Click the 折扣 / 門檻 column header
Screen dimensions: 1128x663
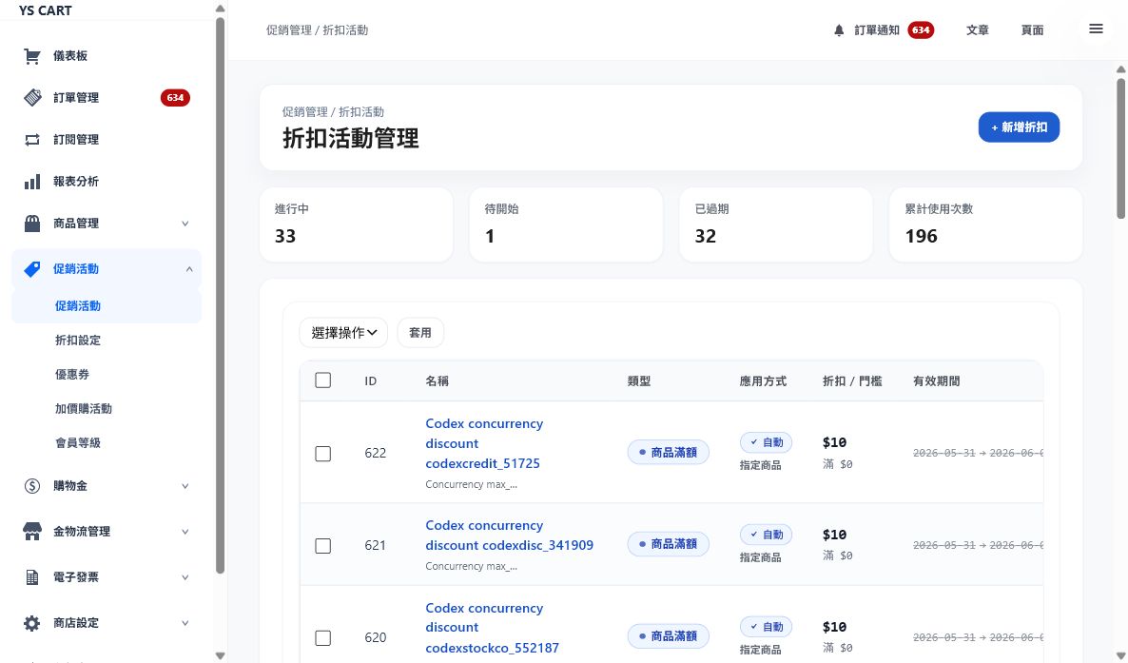point(852,381)
